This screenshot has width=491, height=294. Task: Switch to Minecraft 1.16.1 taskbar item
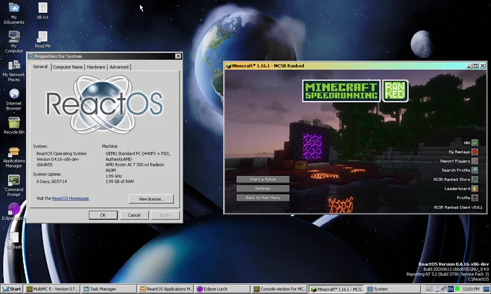tap(336, 289)
